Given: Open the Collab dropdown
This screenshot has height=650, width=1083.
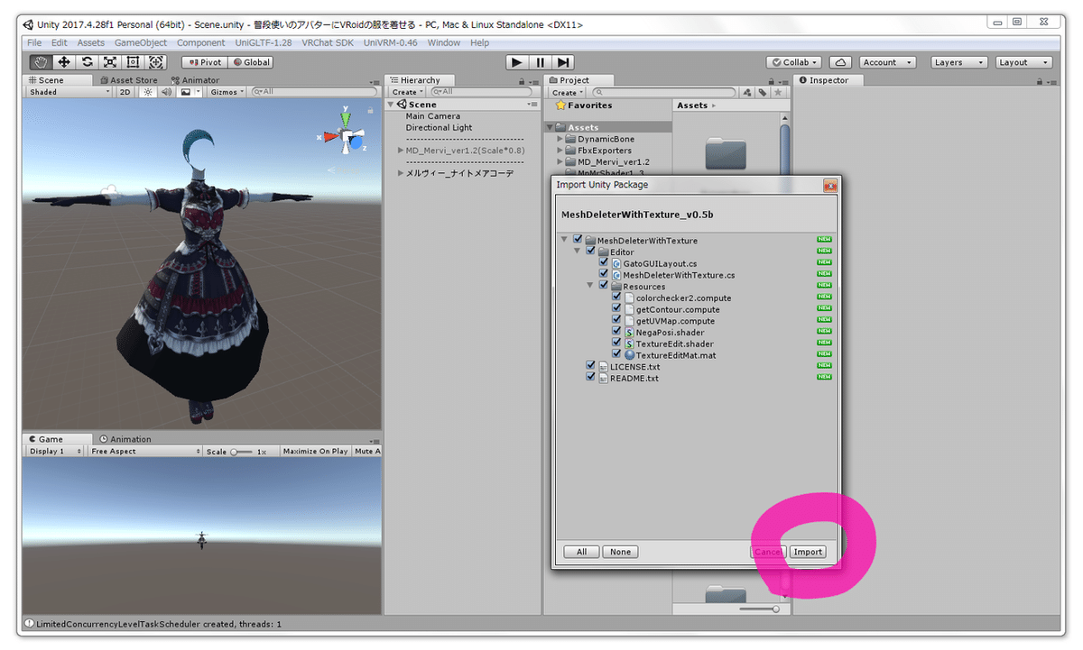Looking at the screenshot, I should [x=794, y=62].
